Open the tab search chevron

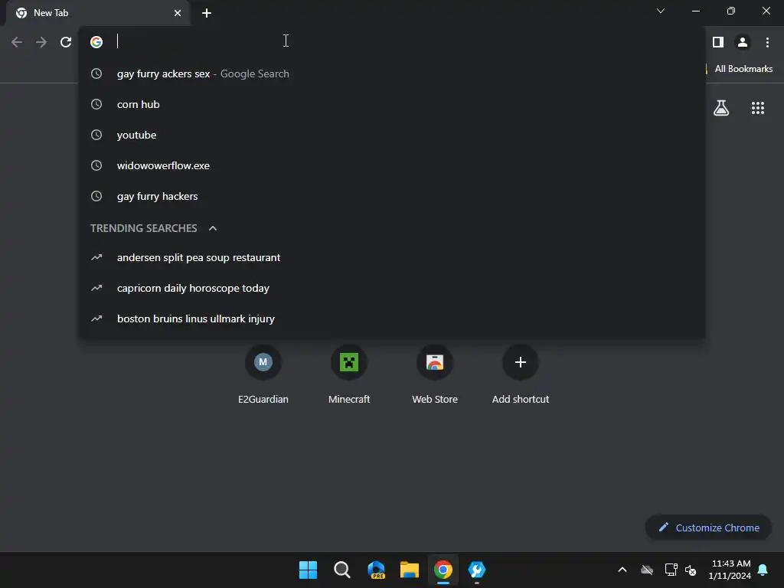point(661,11)
